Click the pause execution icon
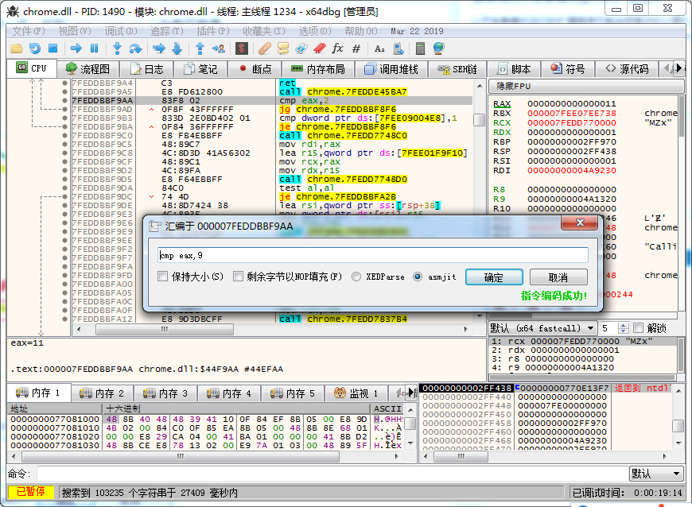Image resolution: width=692 pixels, height=507 pixels. (94, 48)
